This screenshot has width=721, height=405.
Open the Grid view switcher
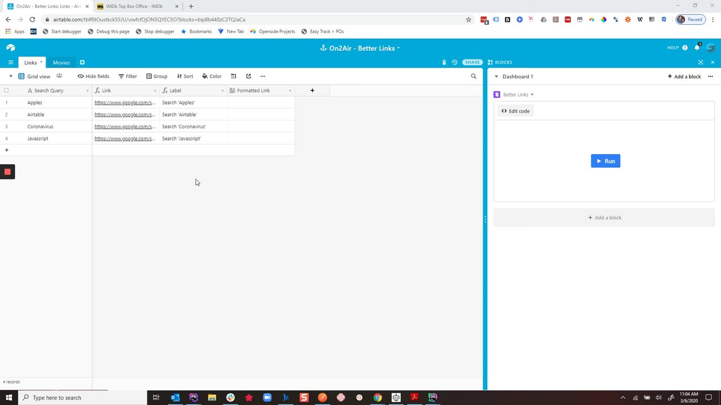pos(34,76)
